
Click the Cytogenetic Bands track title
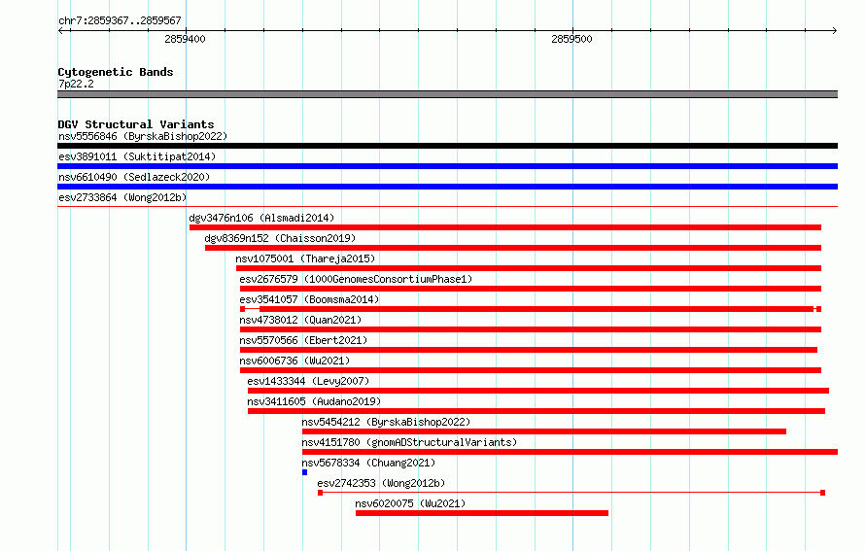116,72
